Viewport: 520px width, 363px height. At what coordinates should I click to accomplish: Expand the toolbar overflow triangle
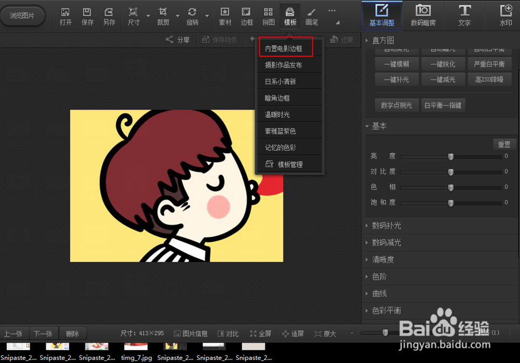(x=337, y=22)
